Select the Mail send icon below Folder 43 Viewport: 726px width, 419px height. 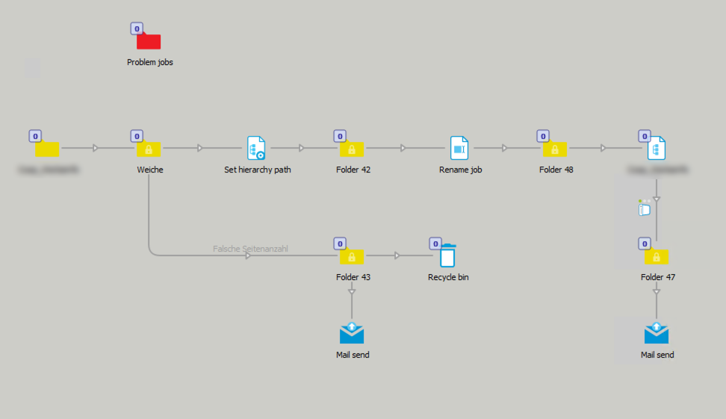352,333
